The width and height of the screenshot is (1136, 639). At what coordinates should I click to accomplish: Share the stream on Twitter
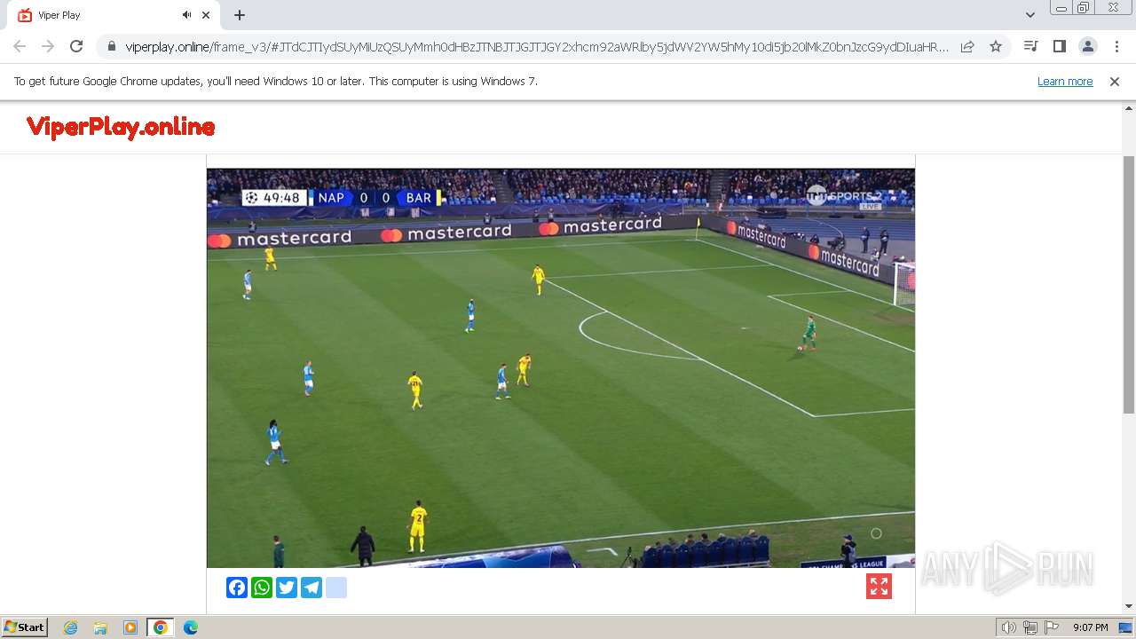(x=287, y=588)
